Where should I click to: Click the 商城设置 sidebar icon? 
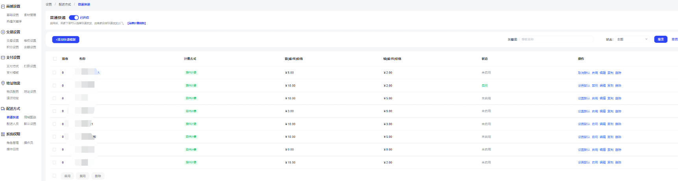coord(3,7)
